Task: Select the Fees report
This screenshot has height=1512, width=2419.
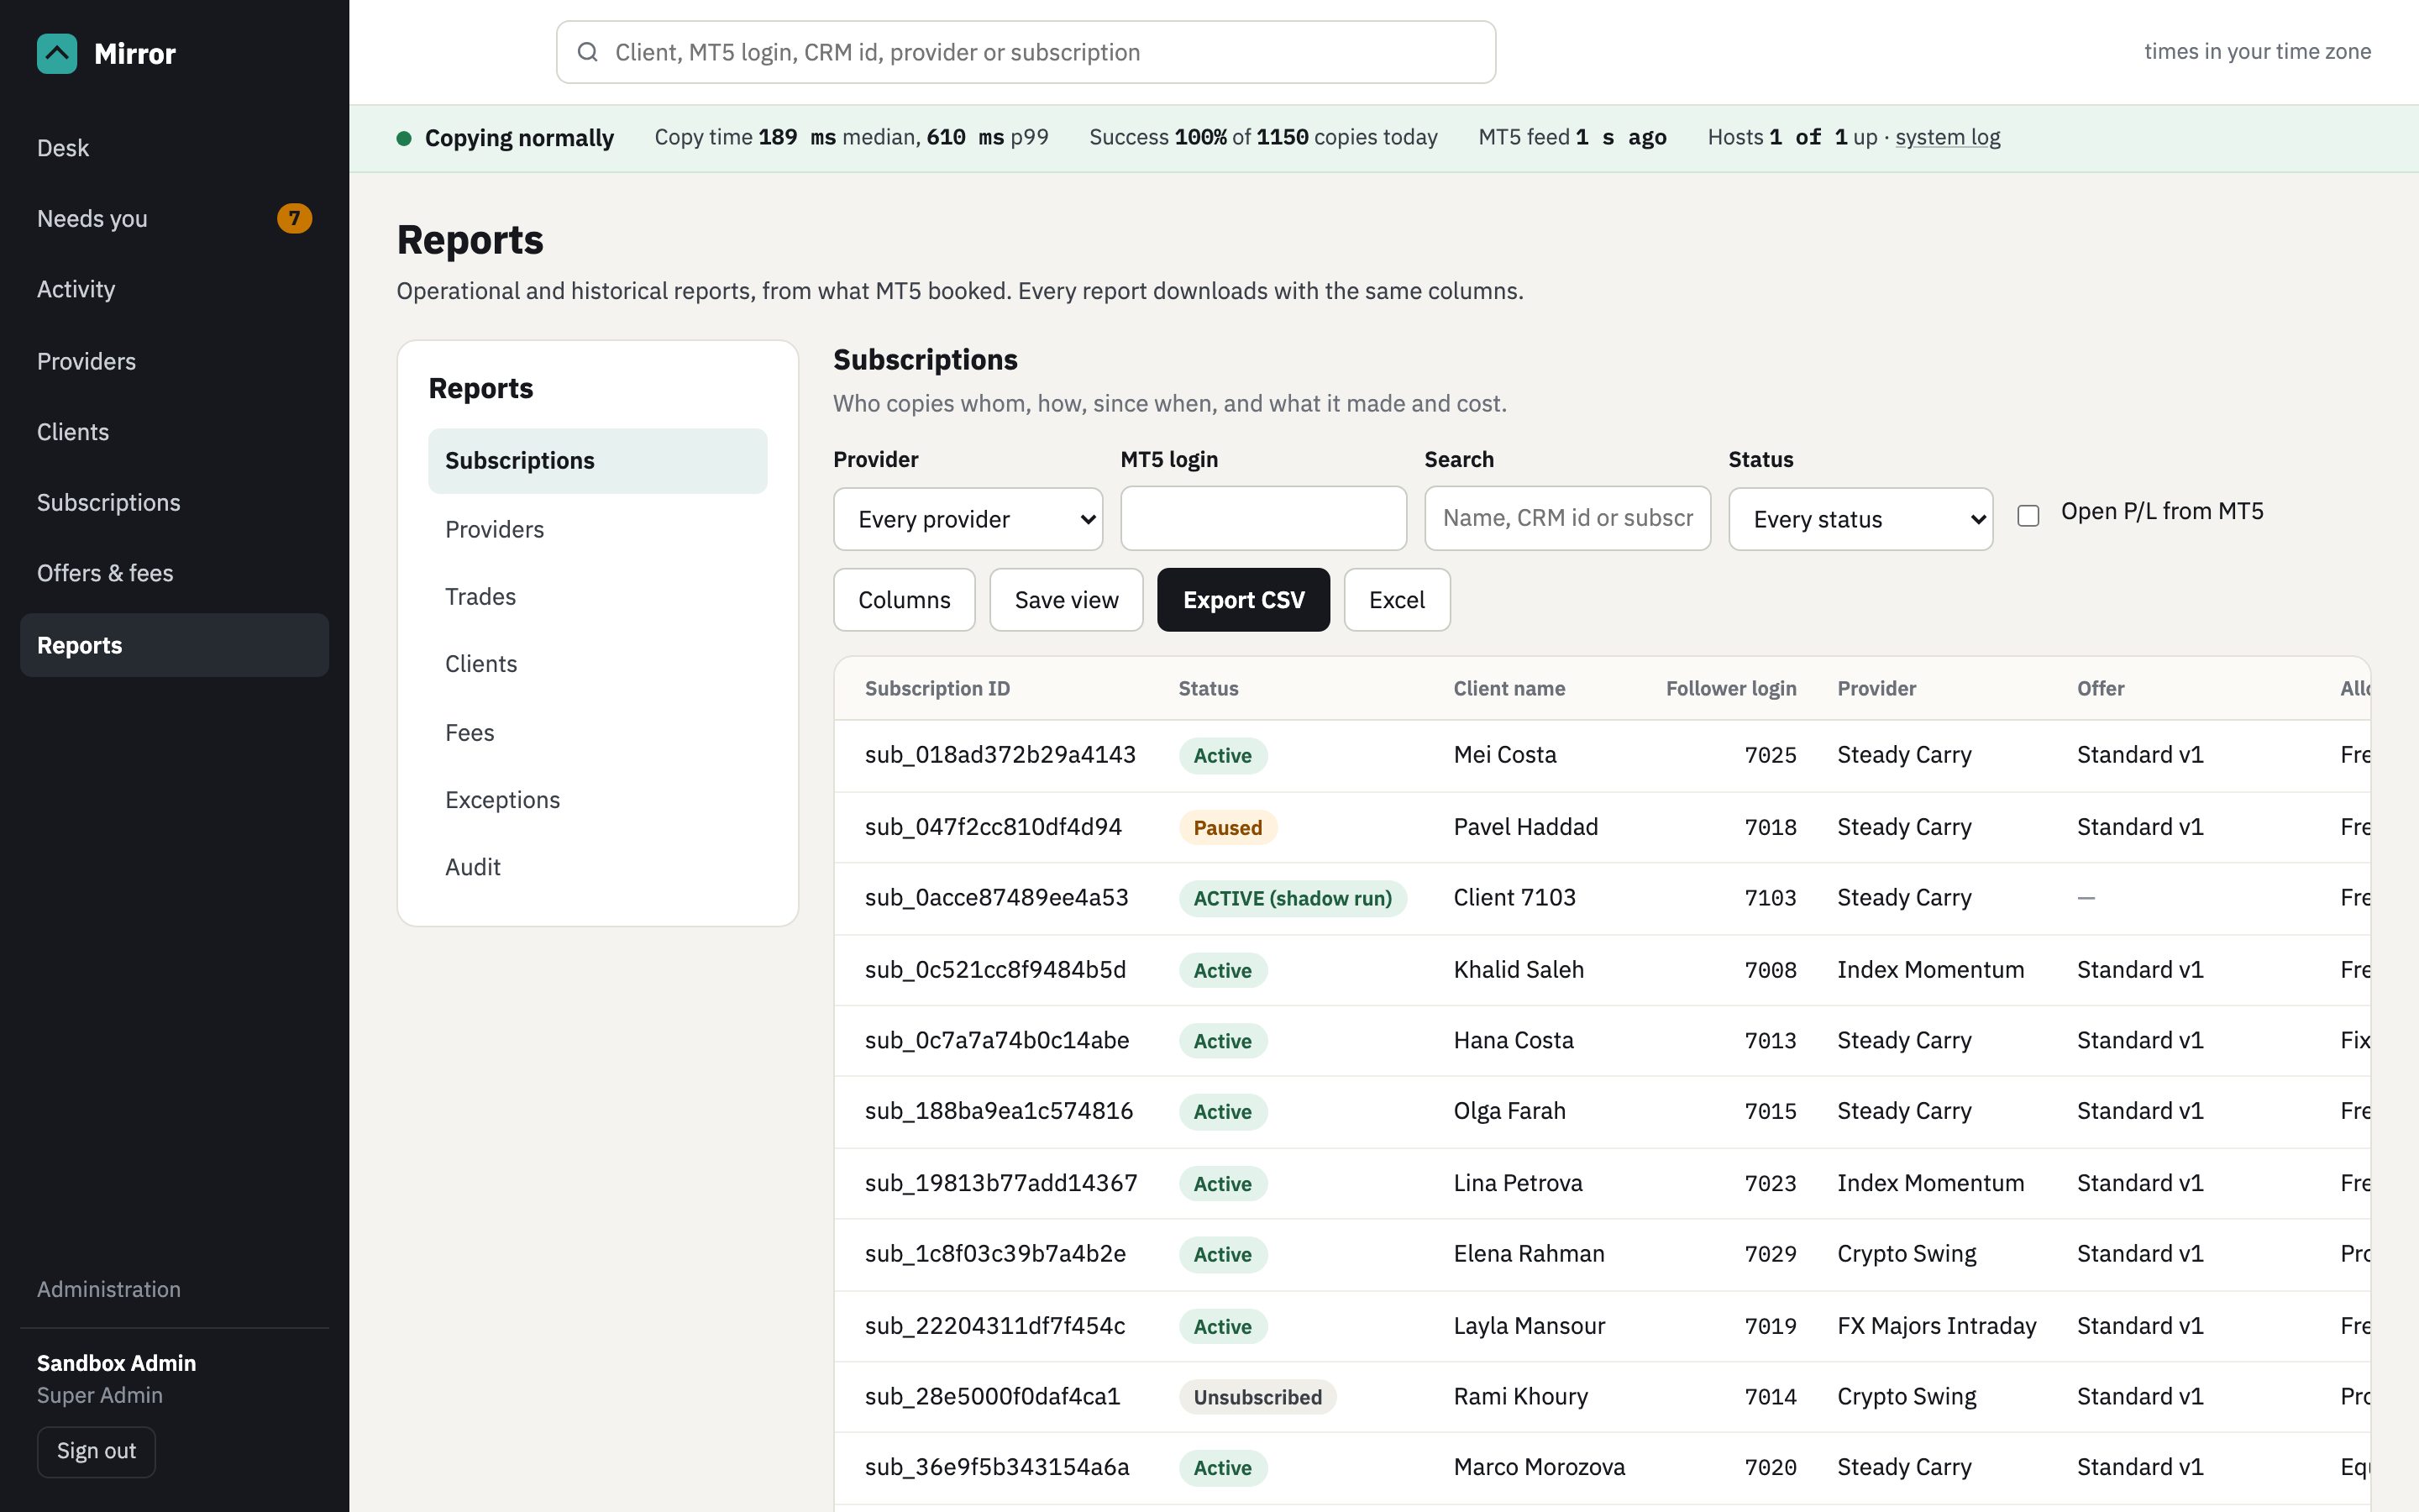Action: (596, 733)
